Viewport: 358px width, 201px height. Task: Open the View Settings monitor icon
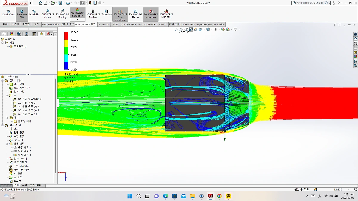point(236,29)
